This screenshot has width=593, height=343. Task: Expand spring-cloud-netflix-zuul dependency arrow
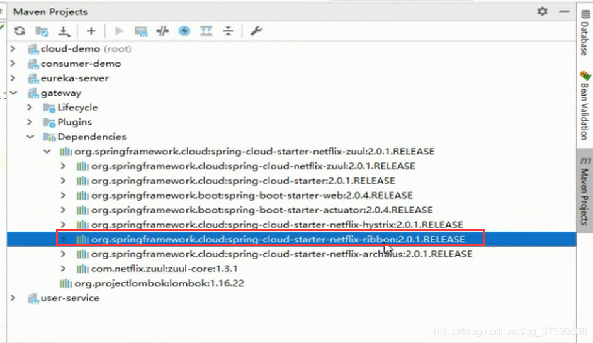63,166
